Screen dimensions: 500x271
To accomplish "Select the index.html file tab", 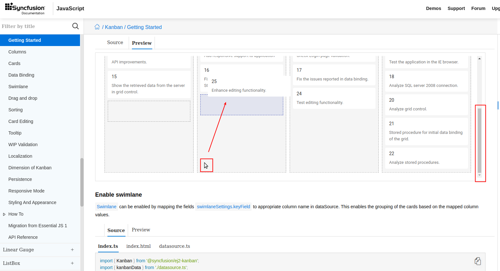I will coord(138,246).
